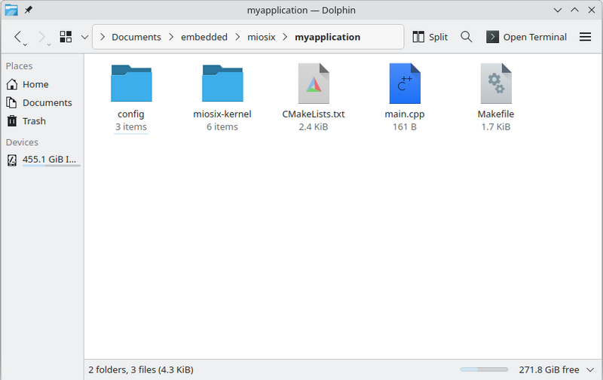Open the view mode dropdown arrow

coord(85,37)
